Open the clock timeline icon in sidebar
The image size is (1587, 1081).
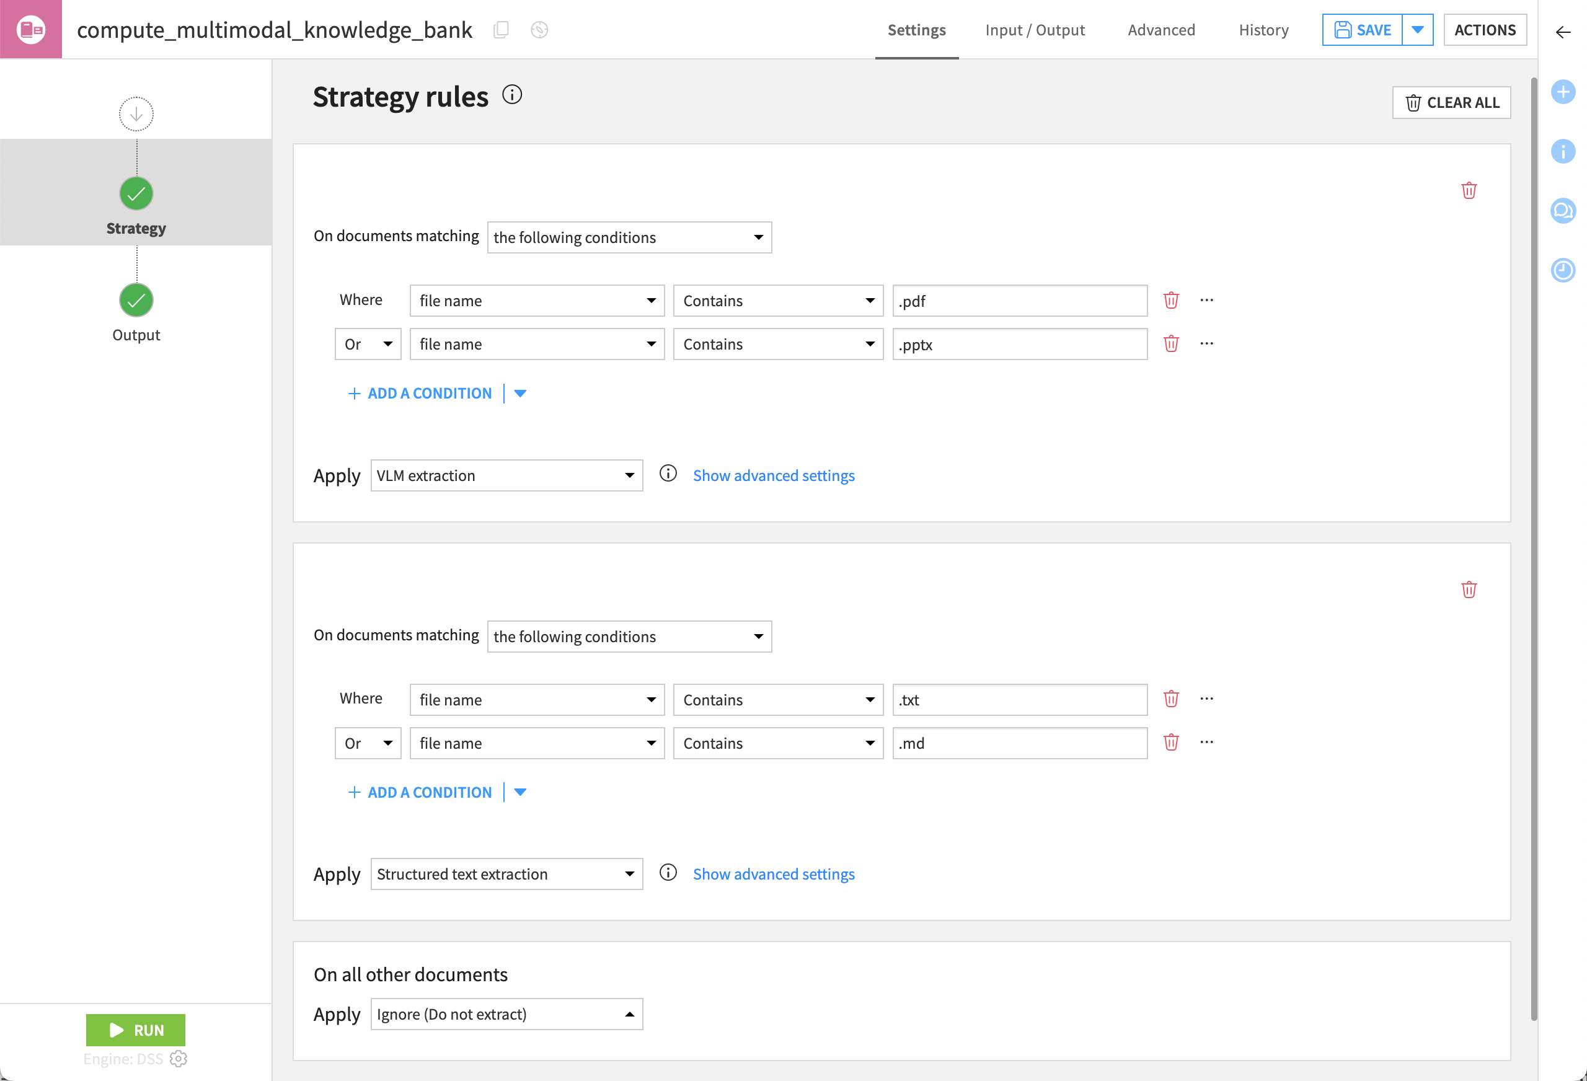1563,270
